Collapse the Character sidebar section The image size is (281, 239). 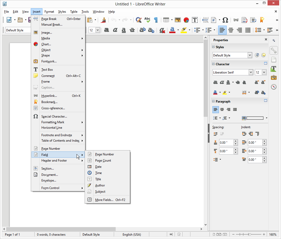coord(213,64)
